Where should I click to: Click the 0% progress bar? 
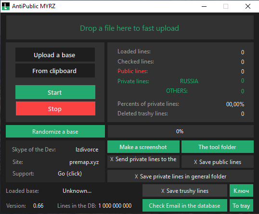tap(181, 131)
